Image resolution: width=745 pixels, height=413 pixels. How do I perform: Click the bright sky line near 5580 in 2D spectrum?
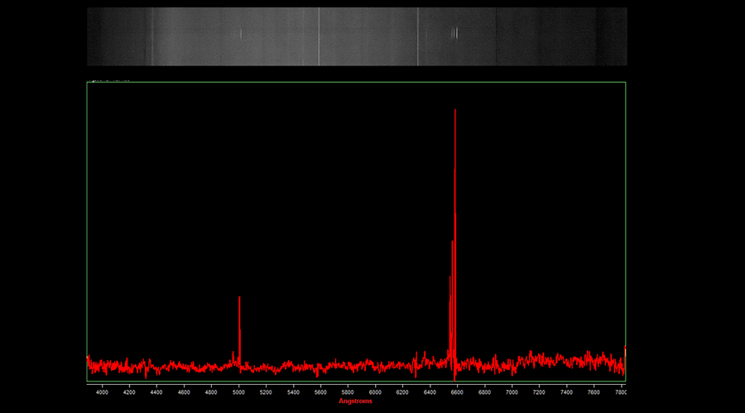point(319,36)
